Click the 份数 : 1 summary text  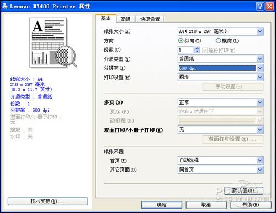(x=20, y=103)
